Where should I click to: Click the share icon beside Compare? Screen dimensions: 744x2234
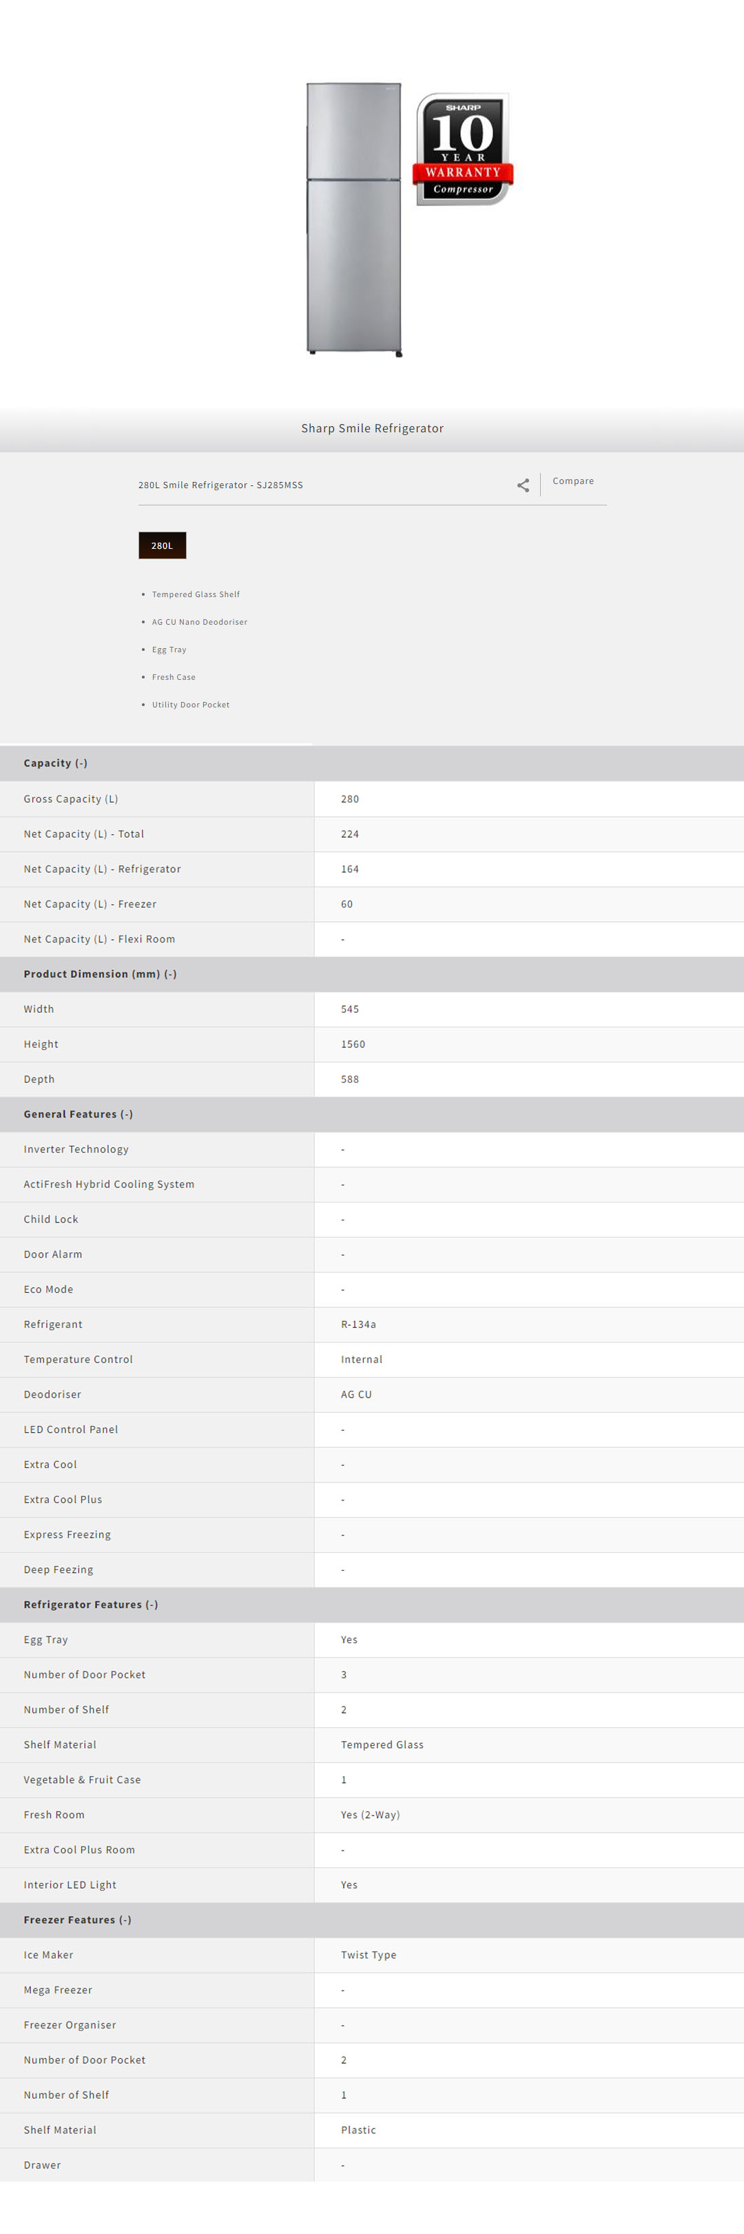coord(523,485)
